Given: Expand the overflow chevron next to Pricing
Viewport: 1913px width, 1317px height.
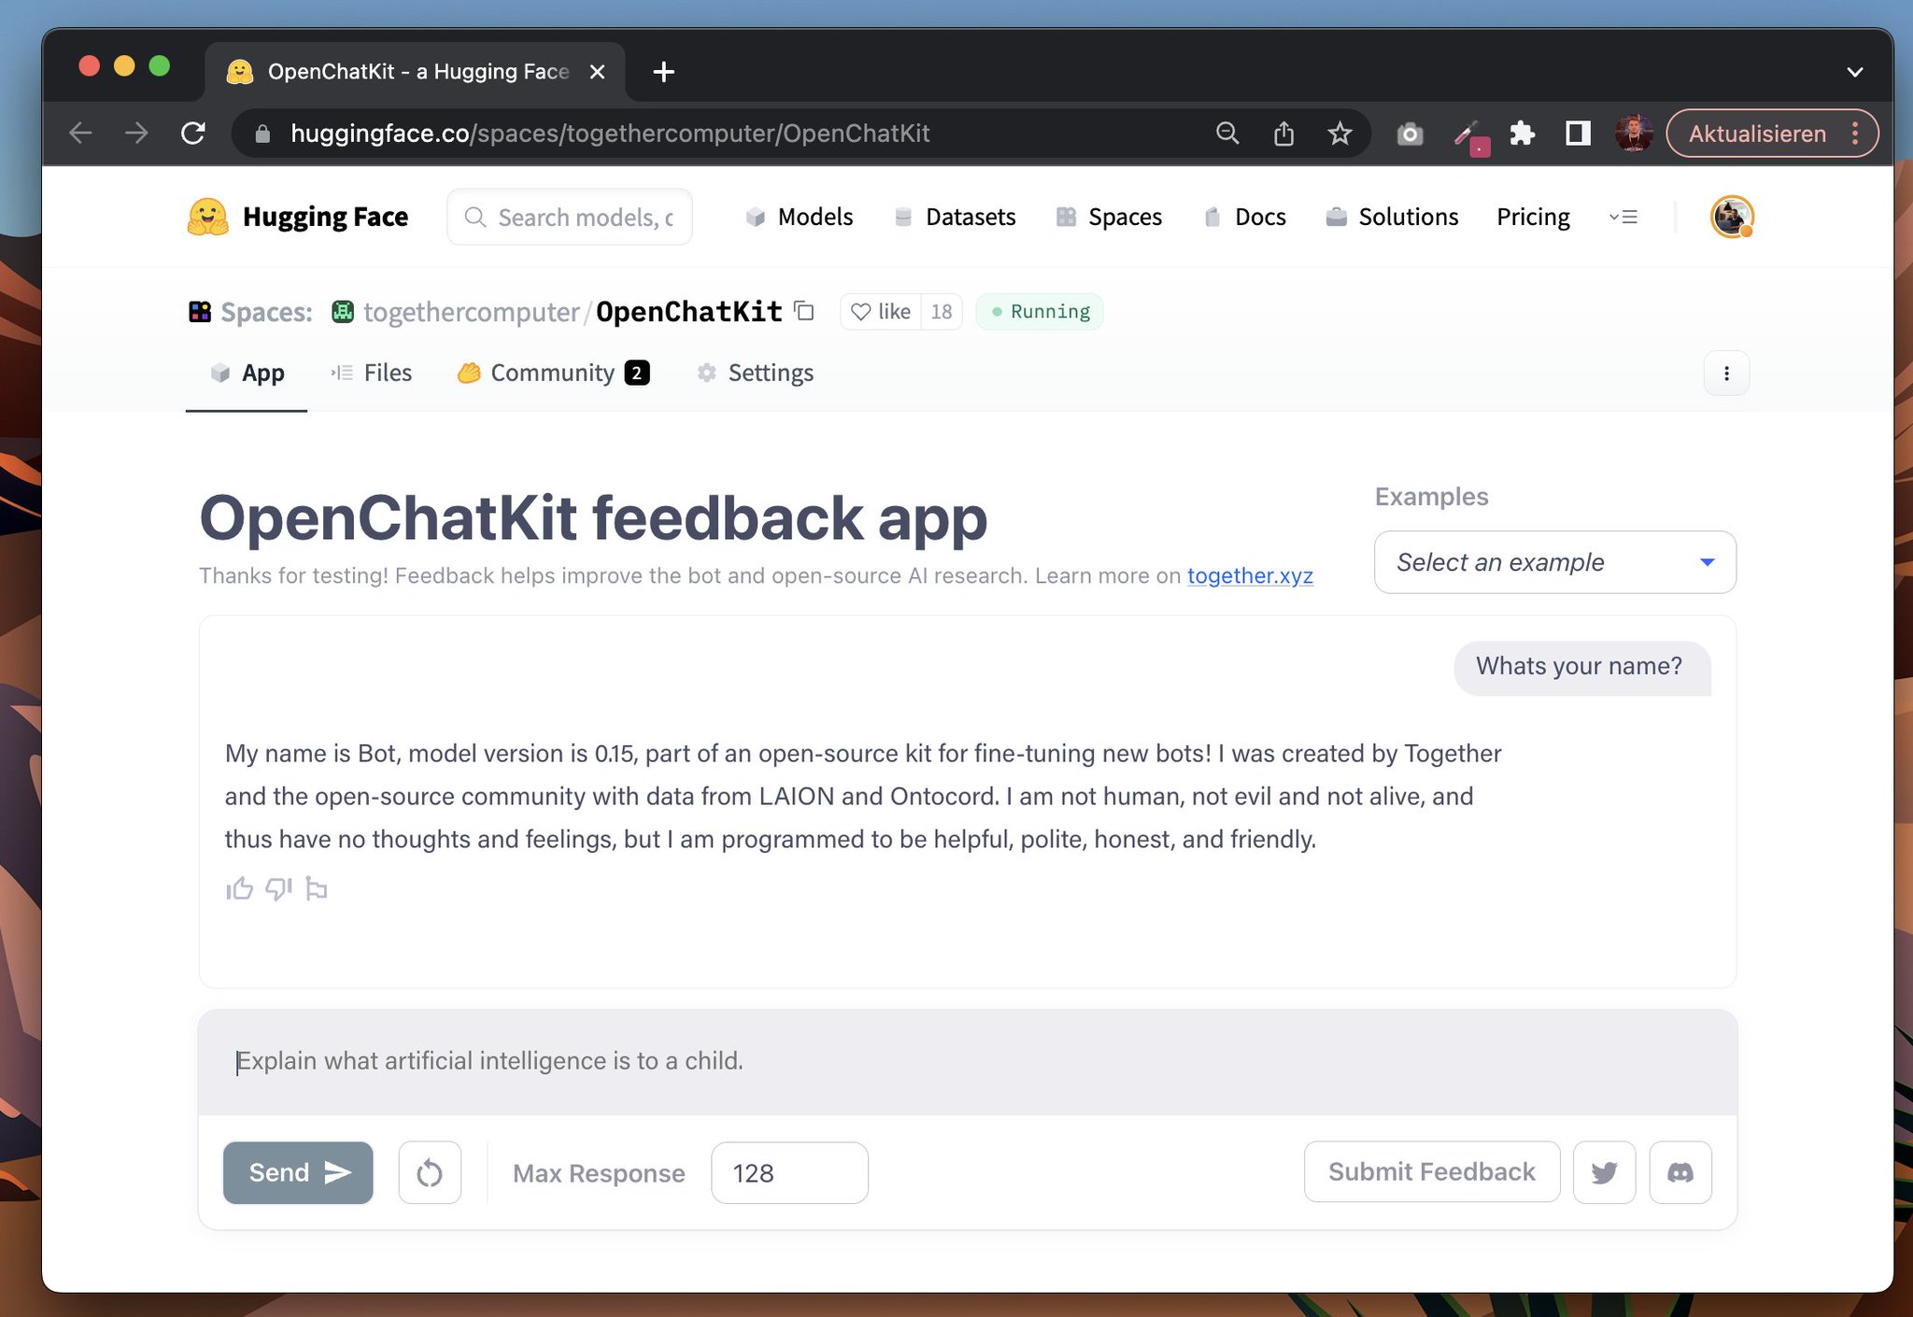Looking at the screenshot, I should (x=1624, y=217).
